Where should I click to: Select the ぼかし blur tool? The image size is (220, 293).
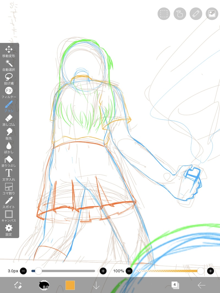(x=9, y=148)
